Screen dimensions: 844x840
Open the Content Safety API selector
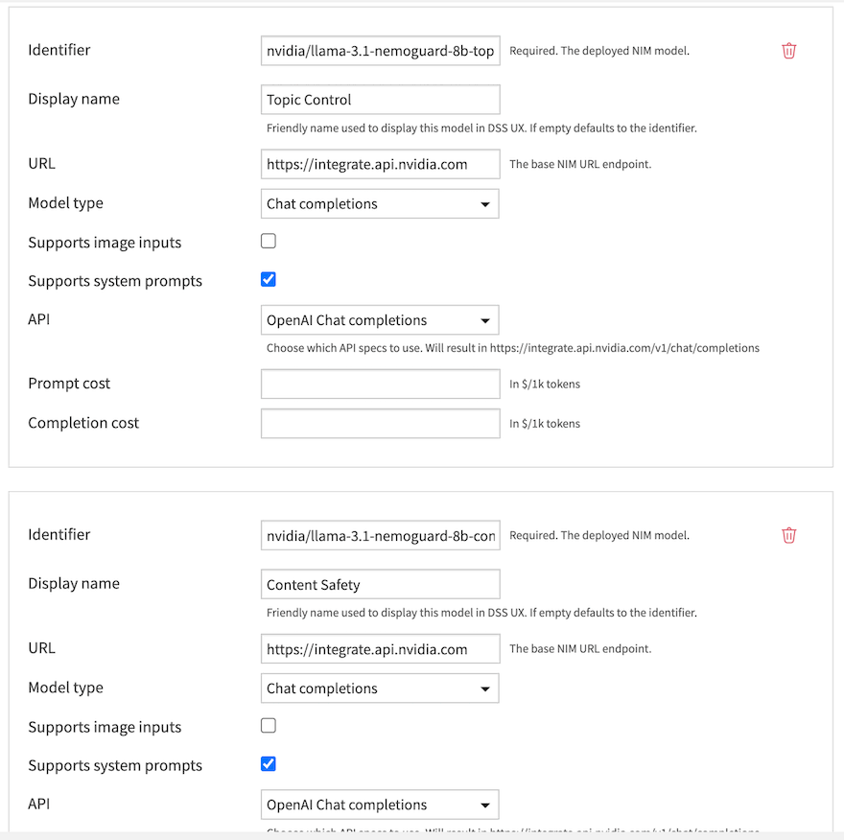click(380, 805)
